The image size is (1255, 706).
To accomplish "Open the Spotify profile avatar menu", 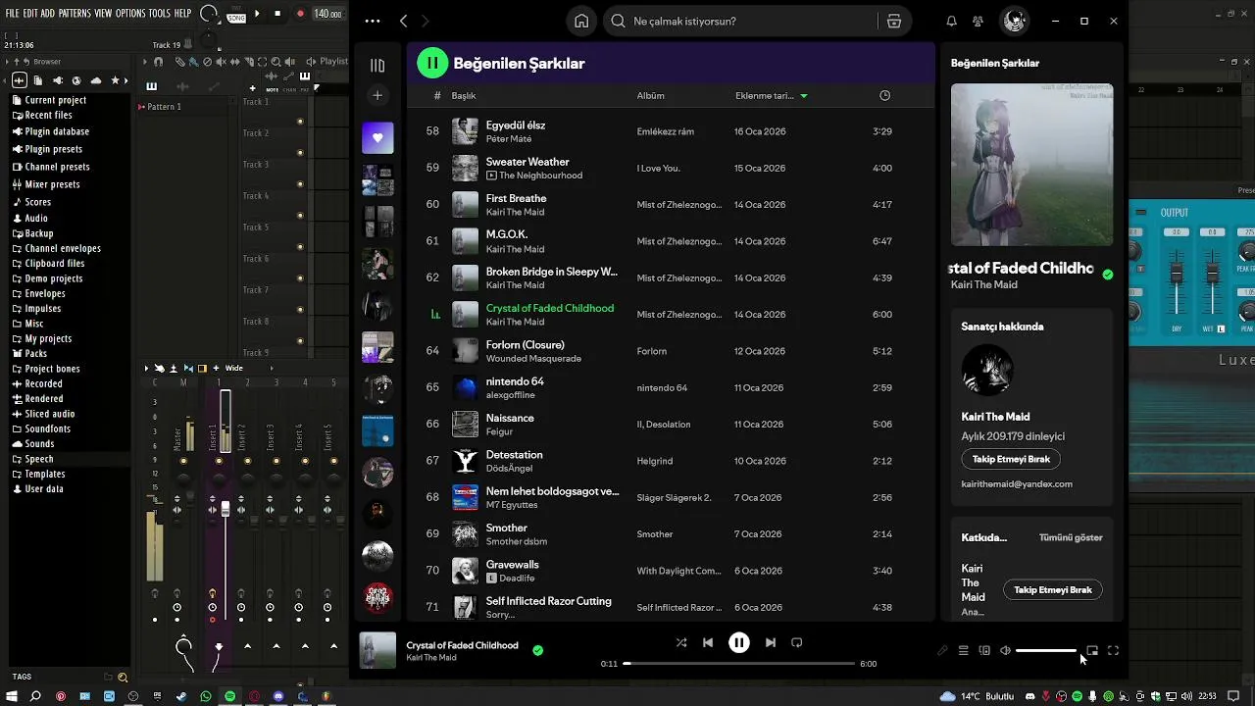I will click(1015, 21).
